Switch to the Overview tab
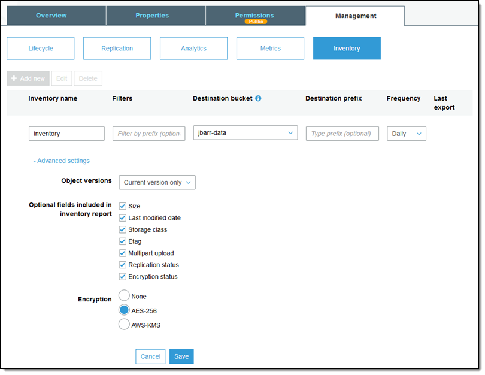Image resolution: width=485 pixels, height=375 pixels. pyautogui.click(x=51, y=16)
